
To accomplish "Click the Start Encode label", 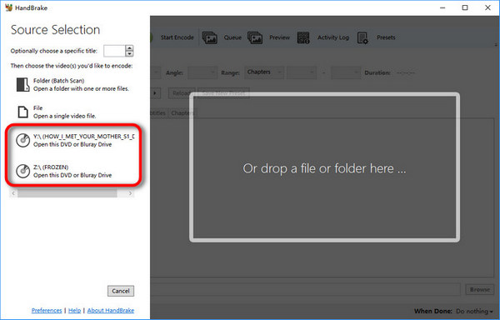I will pyautogui.click(x=177, y=37).
